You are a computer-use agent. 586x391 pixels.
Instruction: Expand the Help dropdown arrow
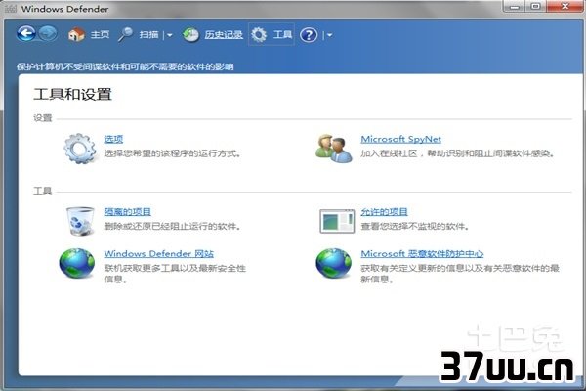pyautogui.click(x=329, y=35)
